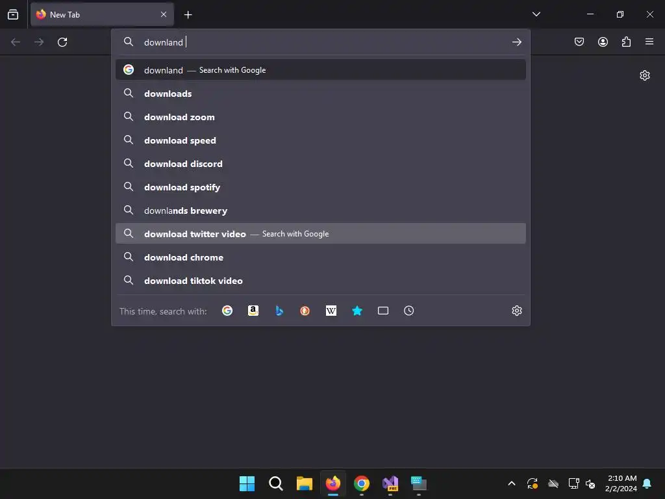Choose 'download chrome' suggestion

point(321,257)
